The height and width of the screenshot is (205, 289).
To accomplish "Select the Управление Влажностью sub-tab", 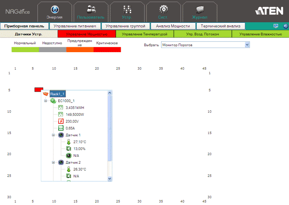I will tap(261, 34).
